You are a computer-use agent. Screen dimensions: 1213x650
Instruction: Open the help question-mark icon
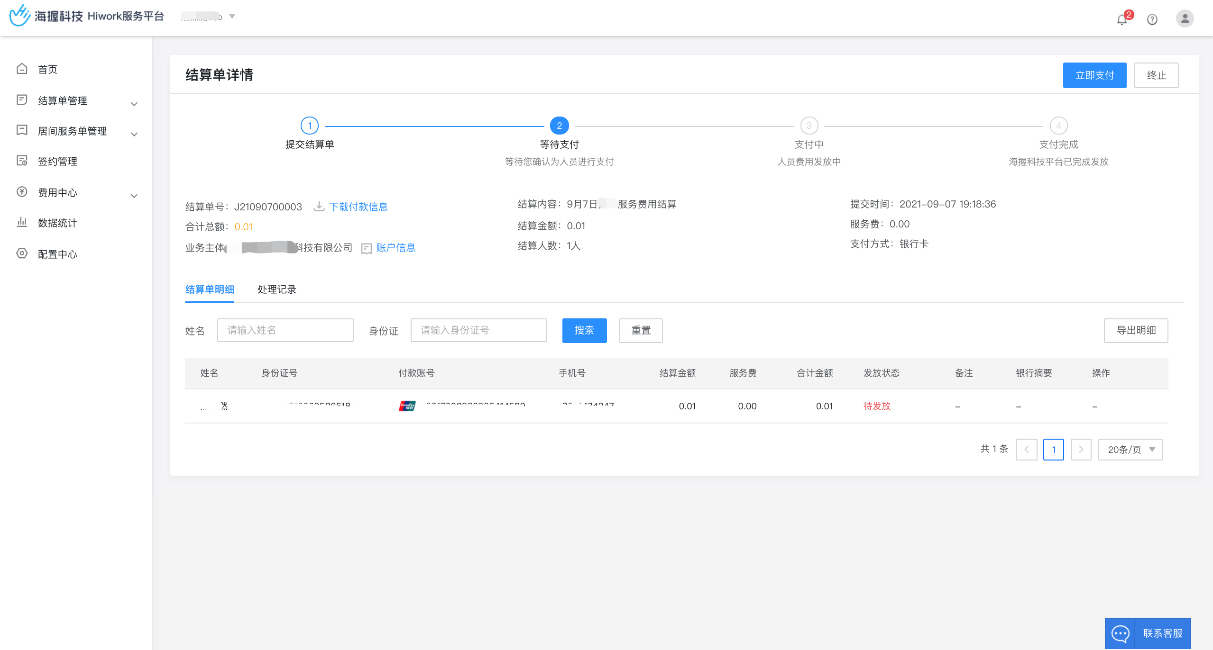coord(1152,19)
